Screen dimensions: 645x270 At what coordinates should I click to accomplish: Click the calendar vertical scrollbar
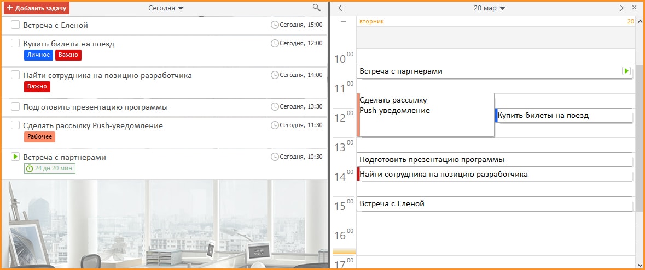[x=640, y=139]
